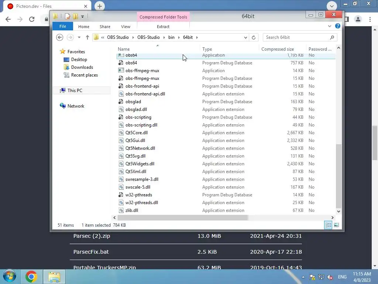Show hidden tray icons arrow
The image size is (378, 284).
[x=303, y=277]
